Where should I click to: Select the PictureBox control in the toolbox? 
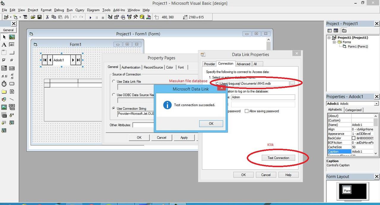[12, 37]
